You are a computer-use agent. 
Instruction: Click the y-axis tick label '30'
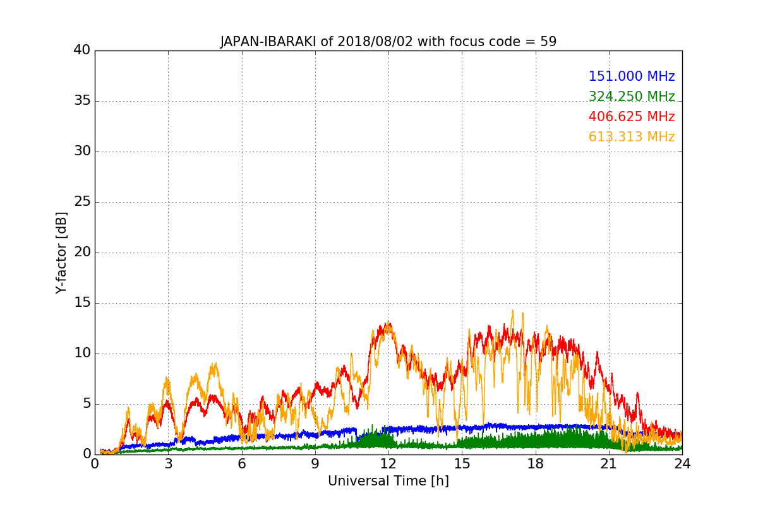82,151
